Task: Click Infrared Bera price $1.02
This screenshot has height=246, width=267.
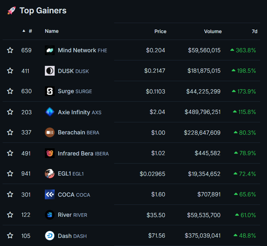Action: pyautogui.click(x=158, y=153)
